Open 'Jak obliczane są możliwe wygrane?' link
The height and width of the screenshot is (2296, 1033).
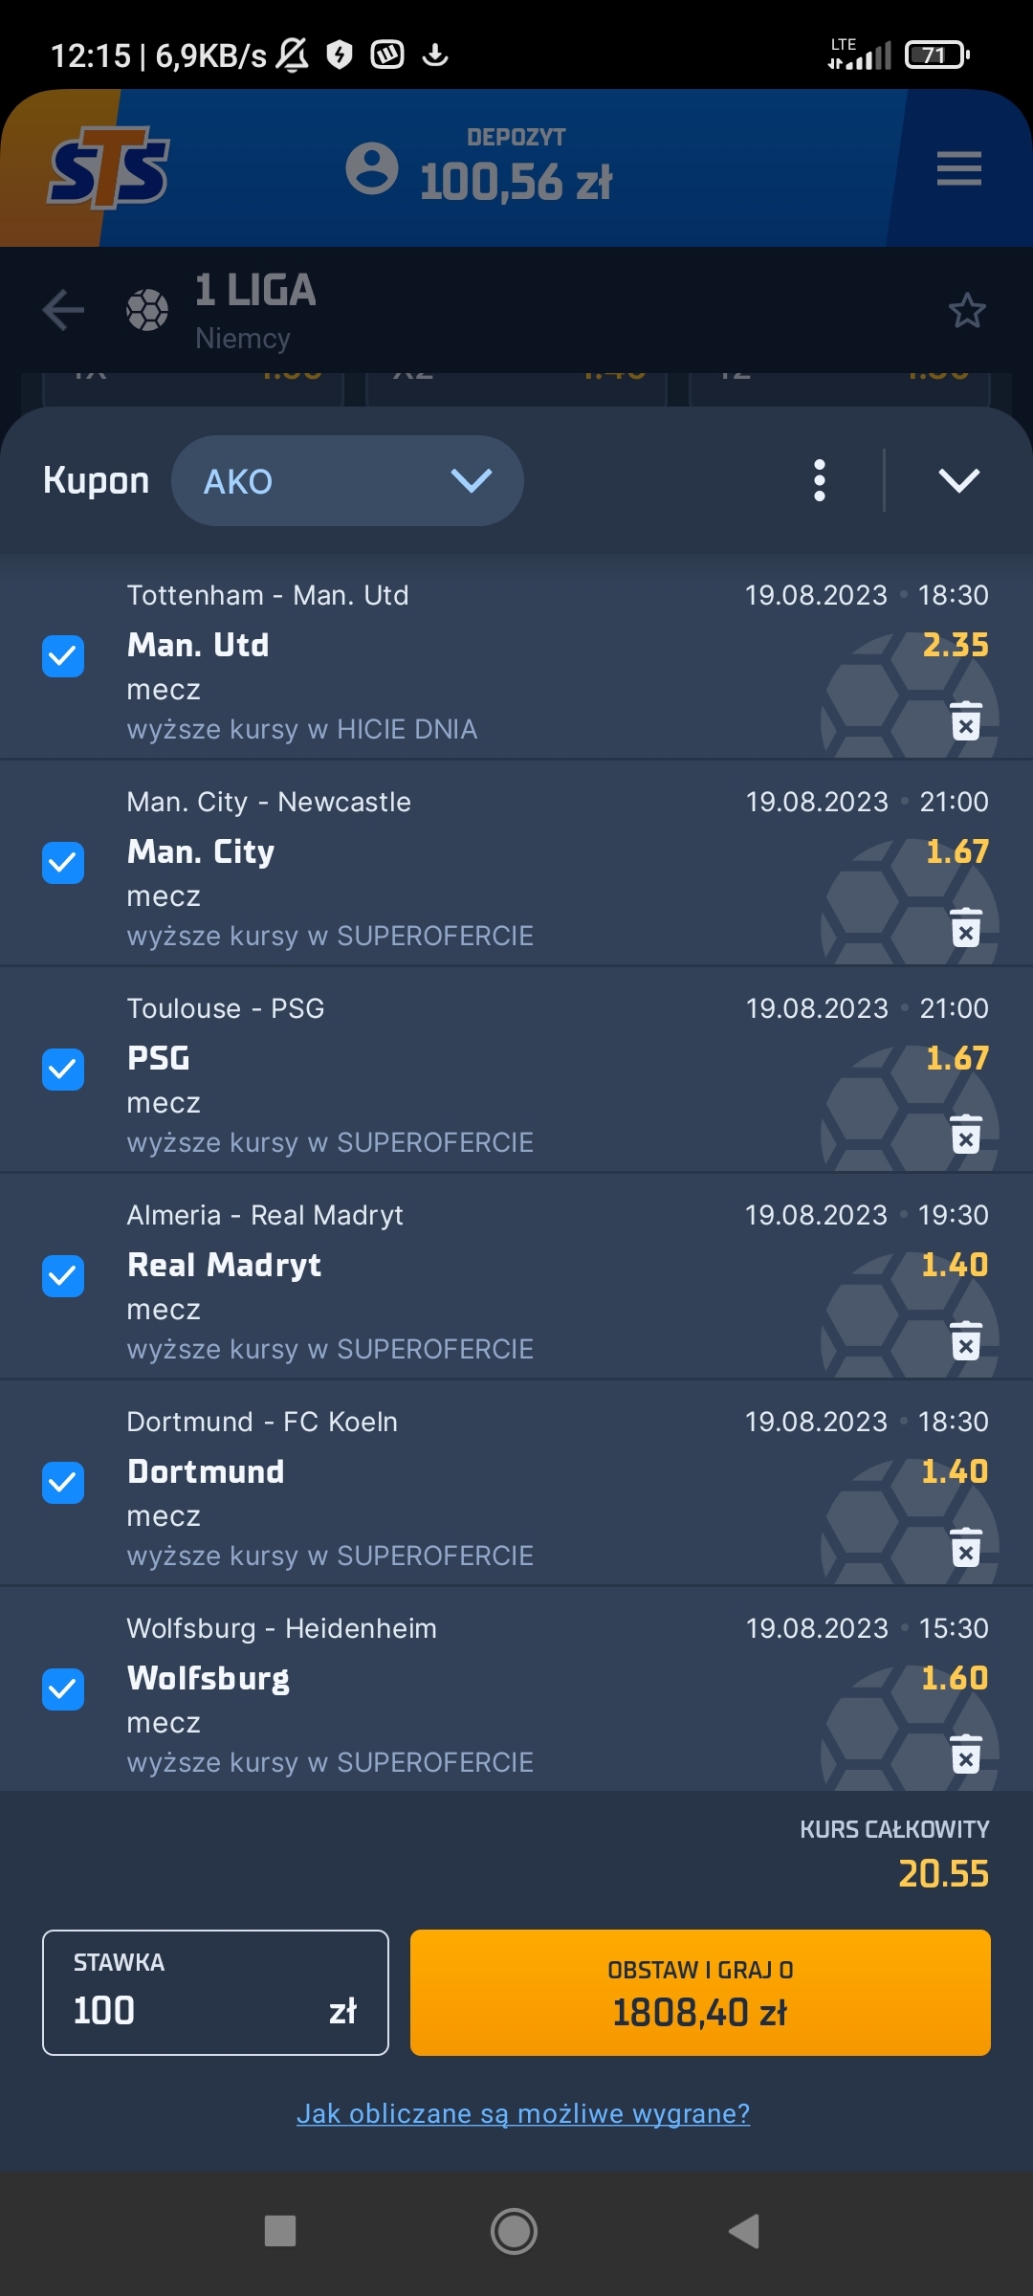click(523, 2113)
